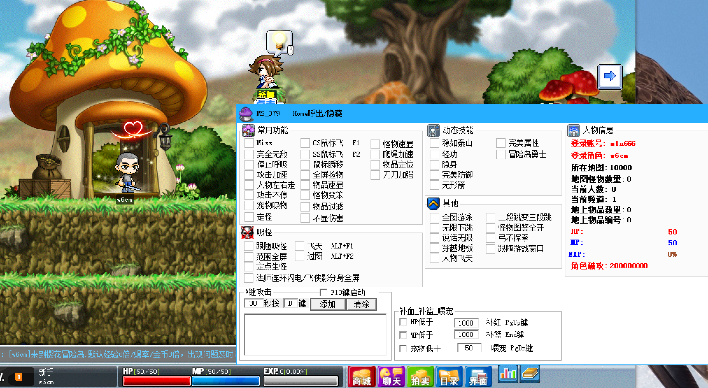
Task: Click the lightbulb quest bubble over NPC
Action: 279,42
